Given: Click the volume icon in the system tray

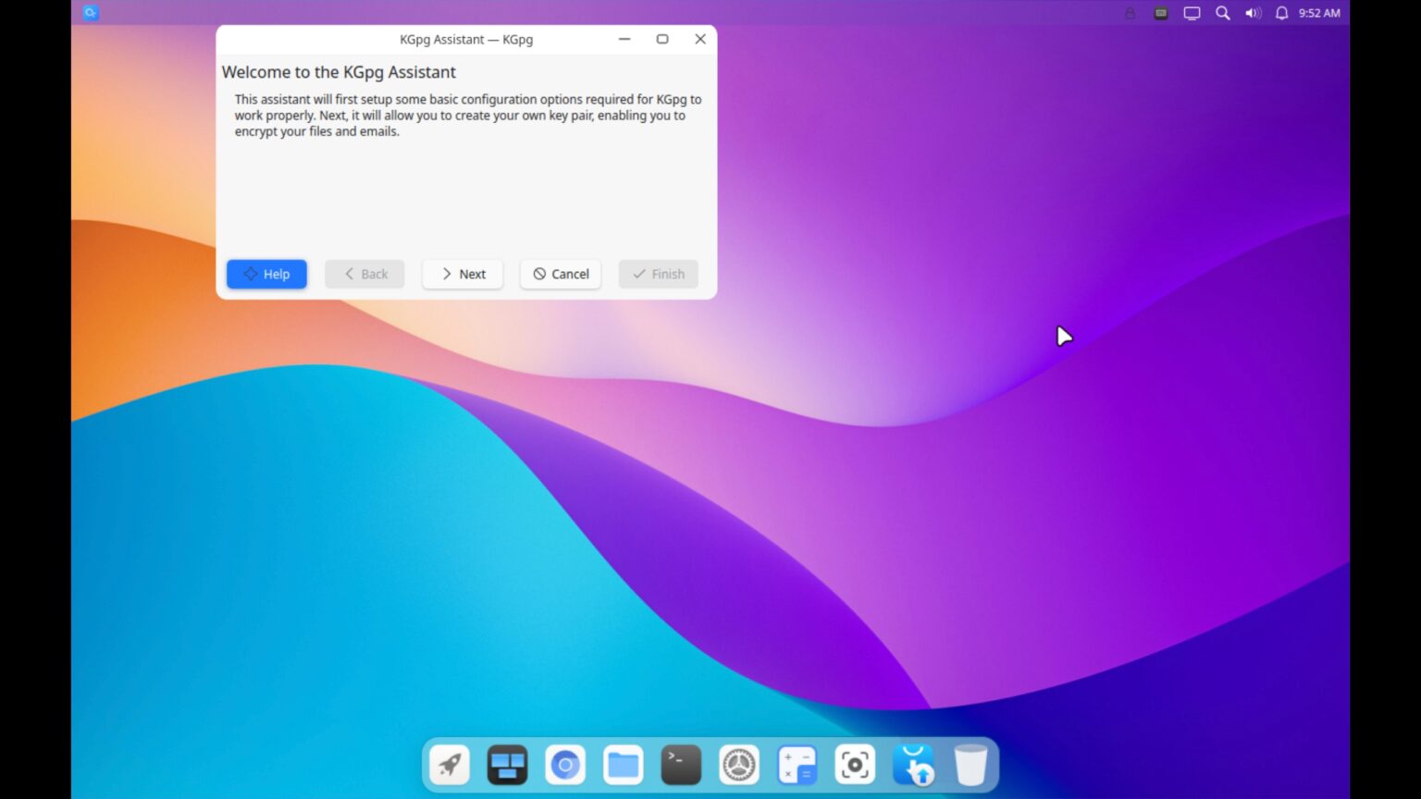Looking at the screenshot, I should 1253,12.
